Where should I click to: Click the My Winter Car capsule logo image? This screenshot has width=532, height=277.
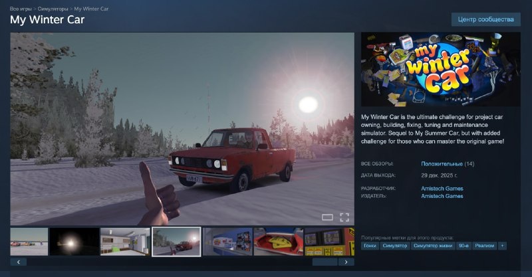click(441, 70)
